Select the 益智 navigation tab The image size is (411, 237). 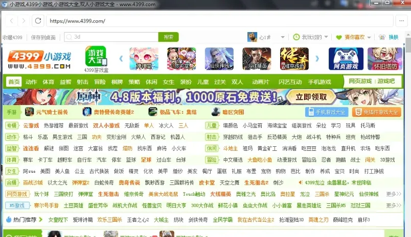tap(65, 82)
